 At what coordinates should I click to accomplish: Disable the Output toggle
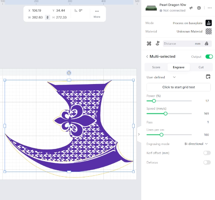point(209,57)
